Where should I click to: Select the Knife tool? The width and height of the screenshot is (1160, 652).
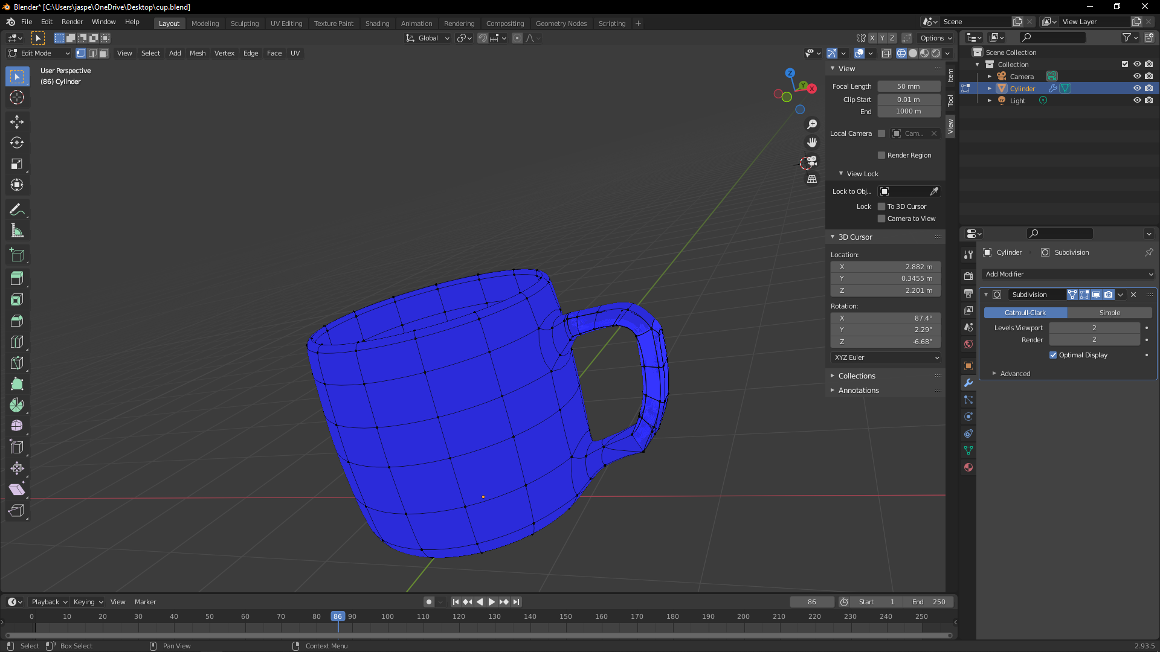[x=17, y=363]
